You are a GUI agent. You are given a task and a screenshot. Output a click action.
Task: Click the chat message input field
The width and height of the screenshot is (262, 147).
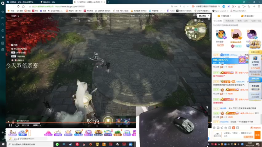(238, 135)
